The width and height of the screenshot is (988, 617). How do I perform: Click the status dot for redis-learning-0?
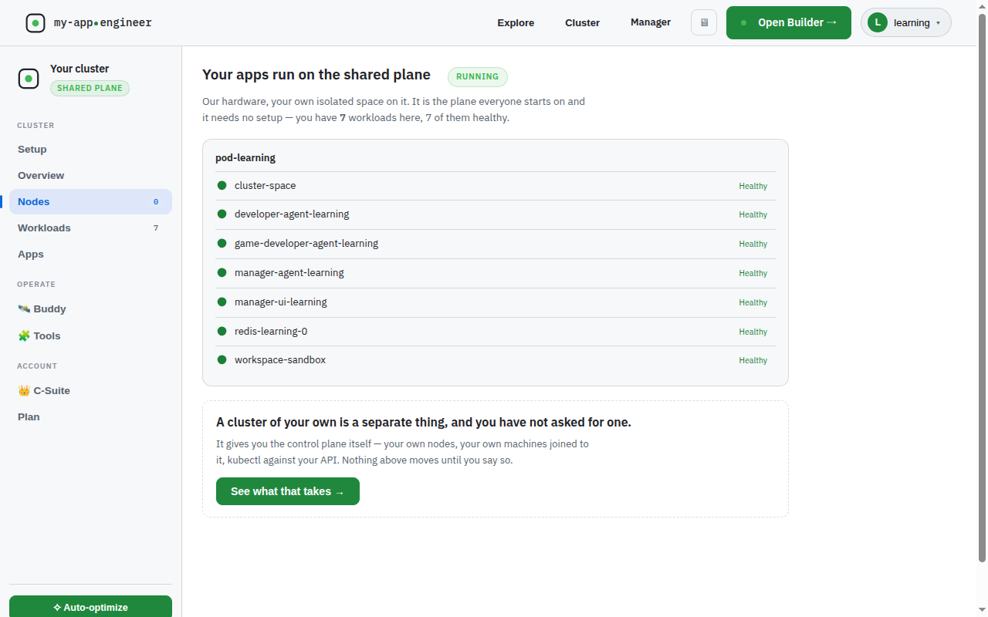tap(222, 331)
